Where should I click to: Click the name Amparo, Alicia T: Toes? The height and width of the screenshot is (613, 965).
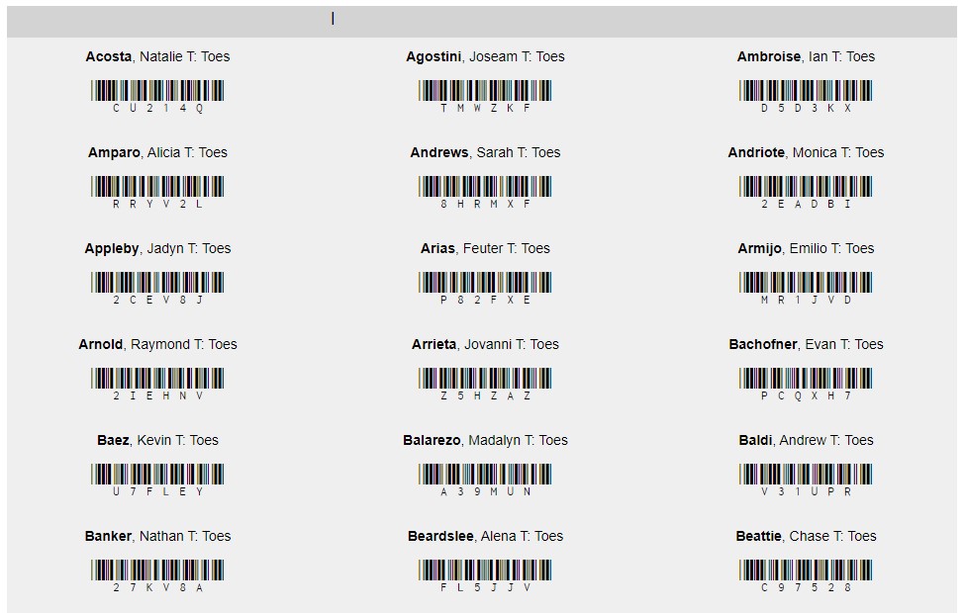[157, 152]
